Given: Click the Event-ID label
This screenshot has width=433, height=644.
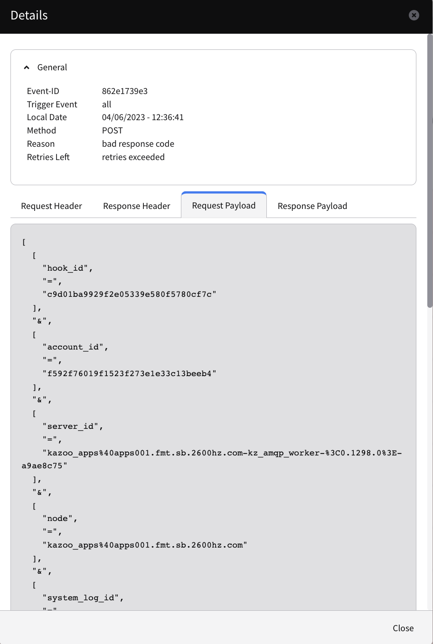Looking at the screenshot, I should click(x=43, y=91).
